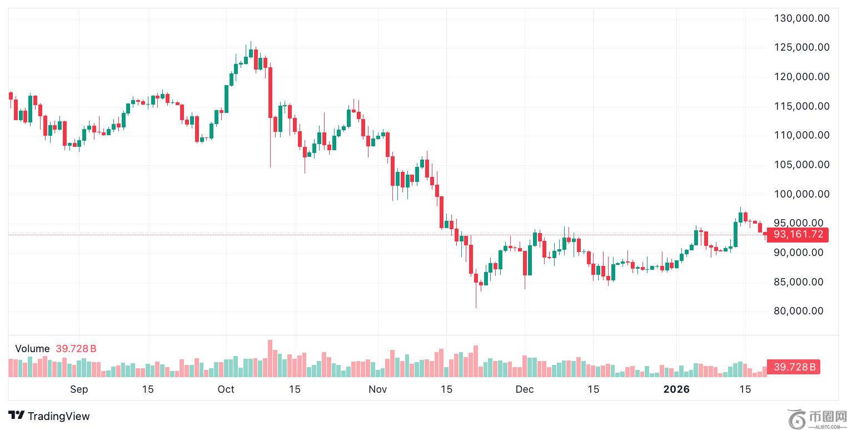Open the TradingView text link
The width and height of the screenshot is (847, 430).
tap(58, 416)
